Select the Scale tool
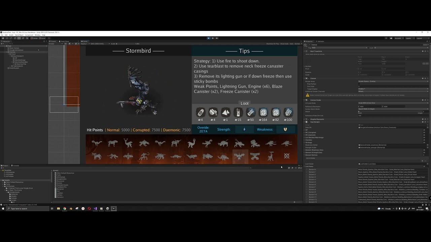 pos(15,38)
